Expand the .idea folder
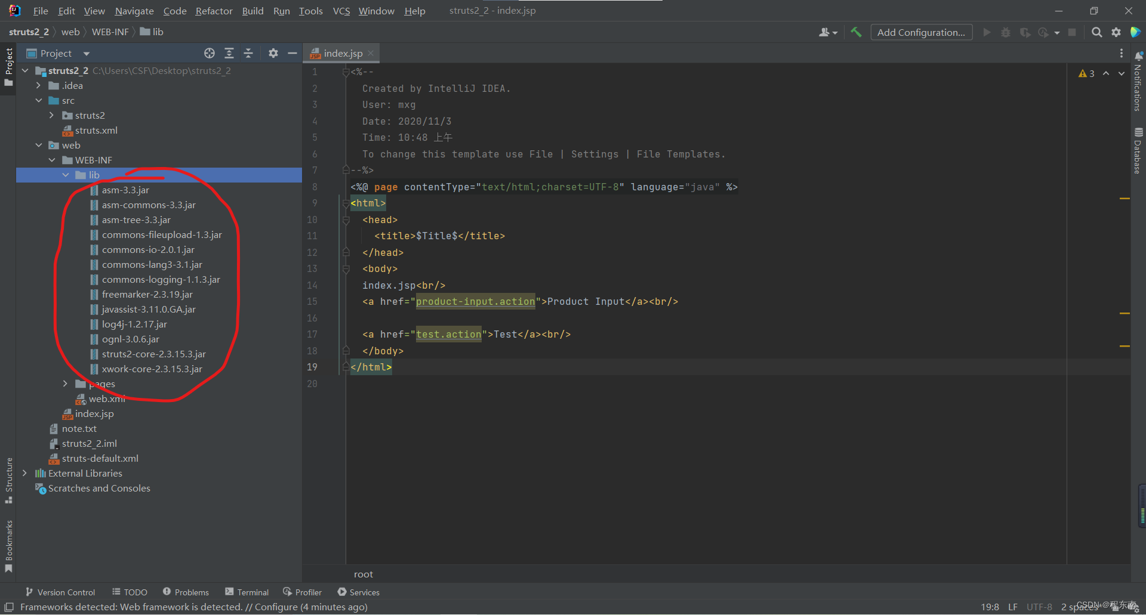 39,85
